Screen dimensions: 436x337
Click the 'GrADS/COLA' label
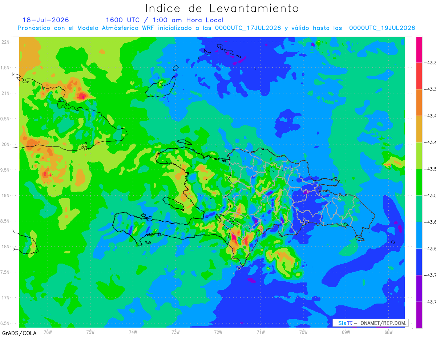coord(19,333)
